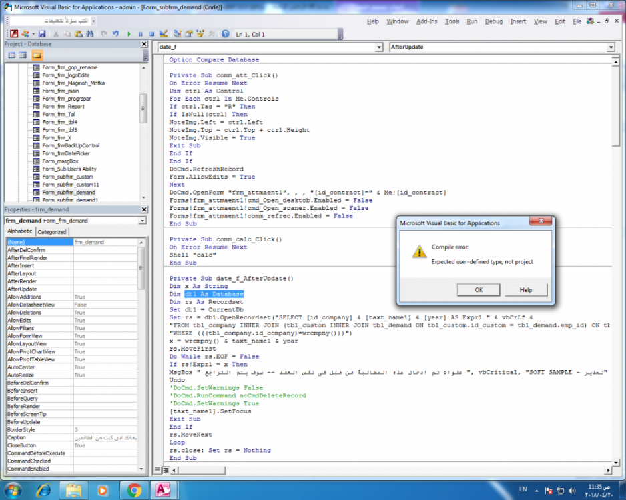Open the AfterUpdate procedure dropdown
The height and width of the screenshot is (500, 626).
[611, 47]
